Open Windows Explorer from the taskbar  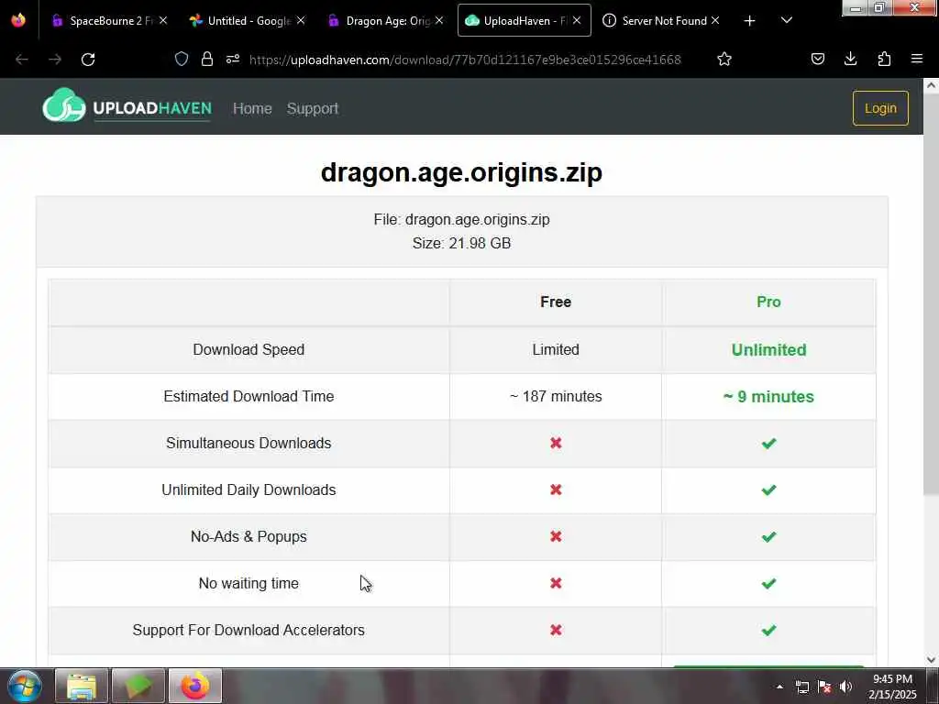[82, 686]
